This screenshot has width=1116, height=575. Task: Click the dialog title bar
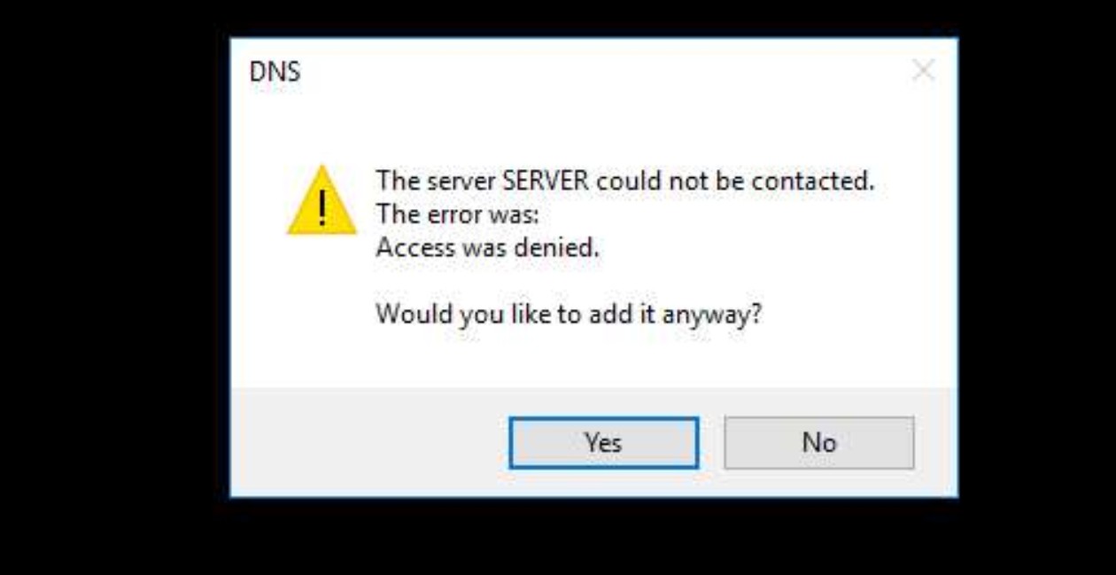[x=576, y=67]
